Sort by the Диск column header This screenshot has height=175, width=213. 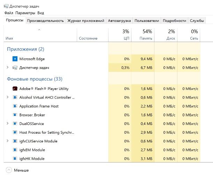coord(166,35)
